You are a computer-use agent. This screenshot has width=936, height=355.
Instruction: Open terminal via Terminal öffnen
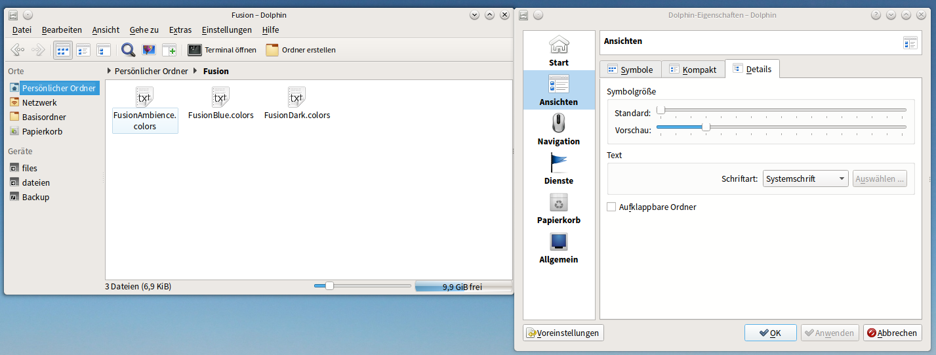[x=222, y=50]
